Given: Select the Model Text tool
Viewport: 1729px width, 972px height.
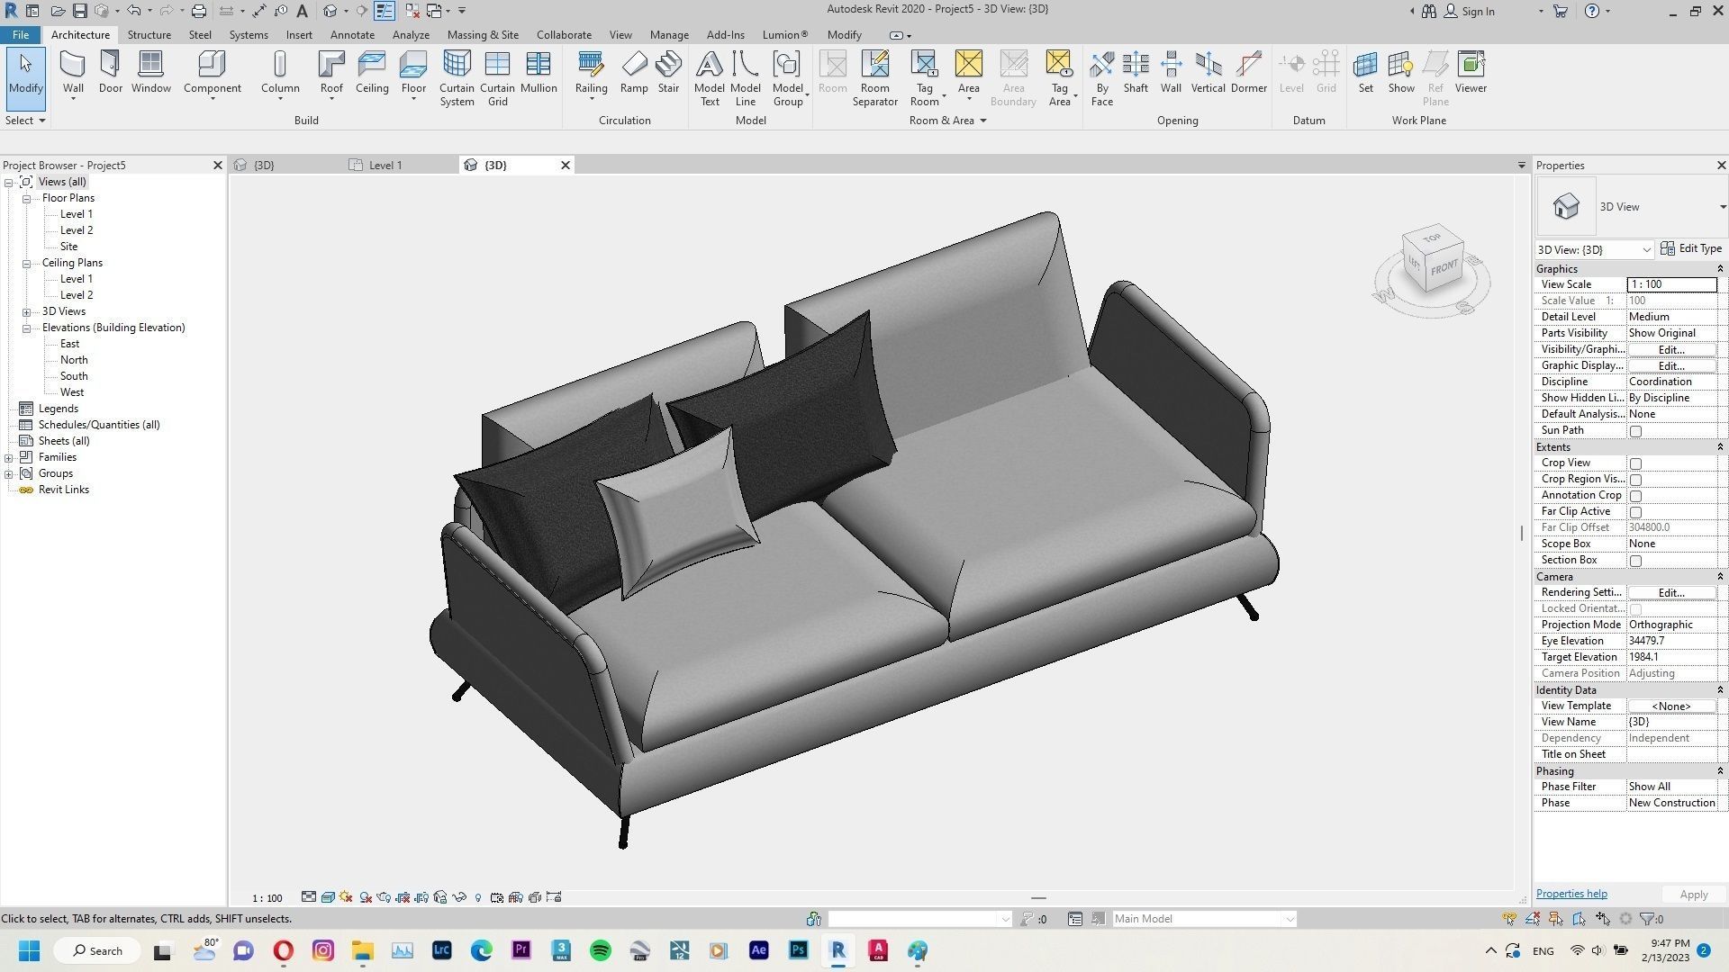Looking at the screenshot, I should click(x=709, y=76).
